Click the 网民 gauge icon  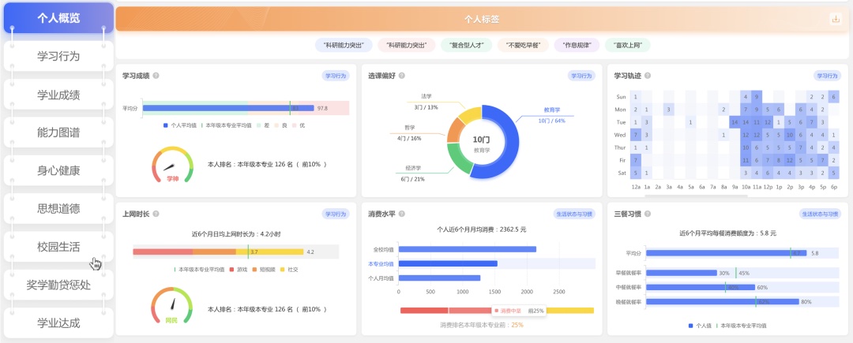(172, 308)
